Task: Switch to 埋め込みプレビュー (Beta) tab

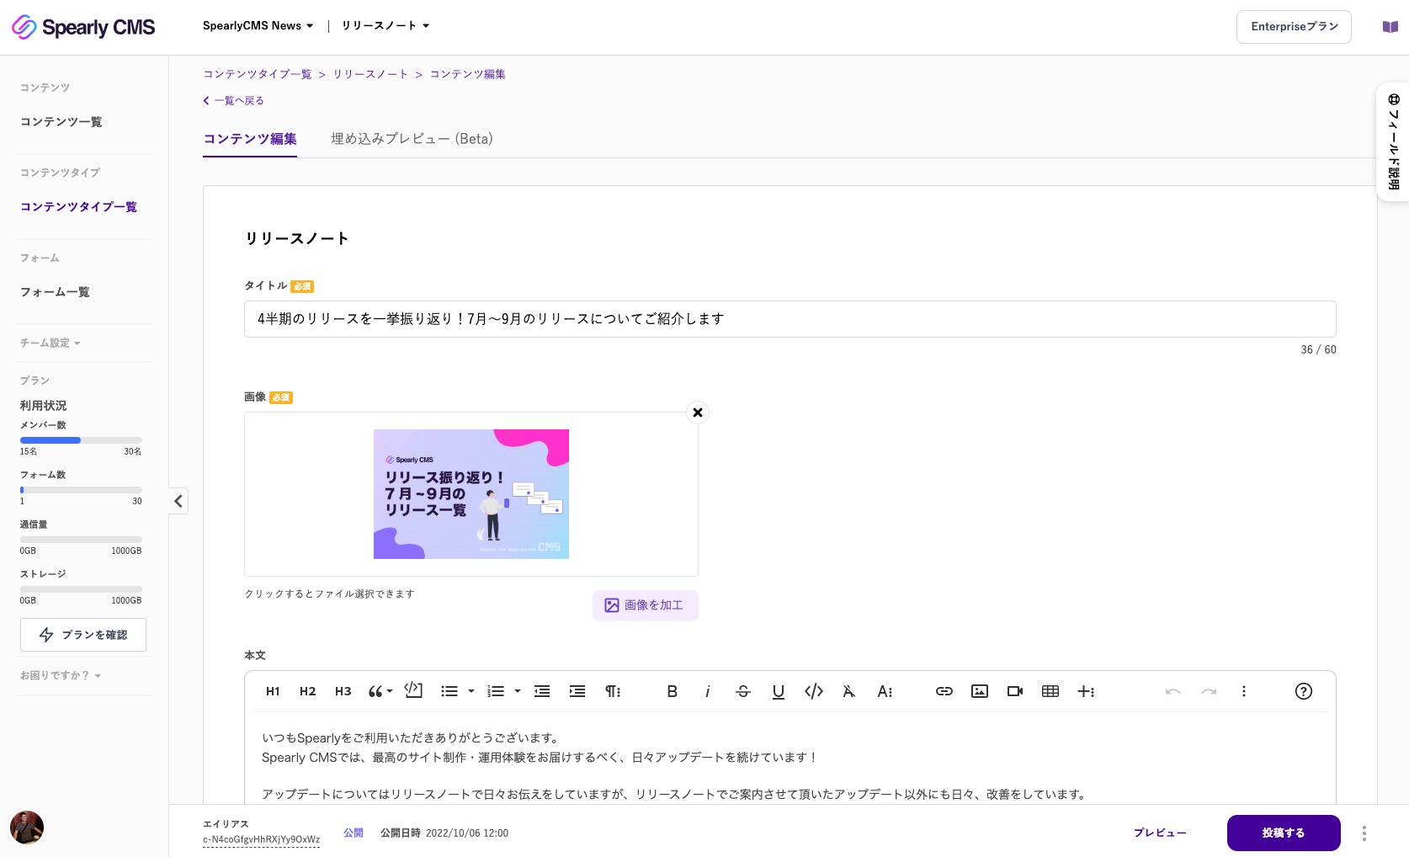Action: 412,139
